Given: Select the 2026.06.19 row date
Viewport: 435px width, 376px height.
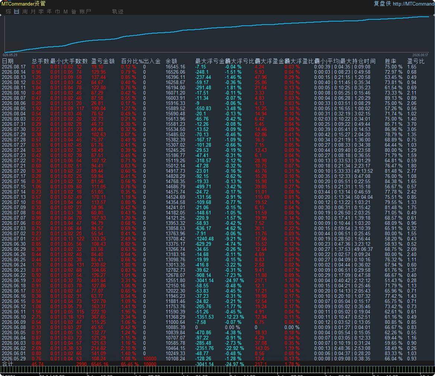Looking at the screenshot, I should 14,280.
